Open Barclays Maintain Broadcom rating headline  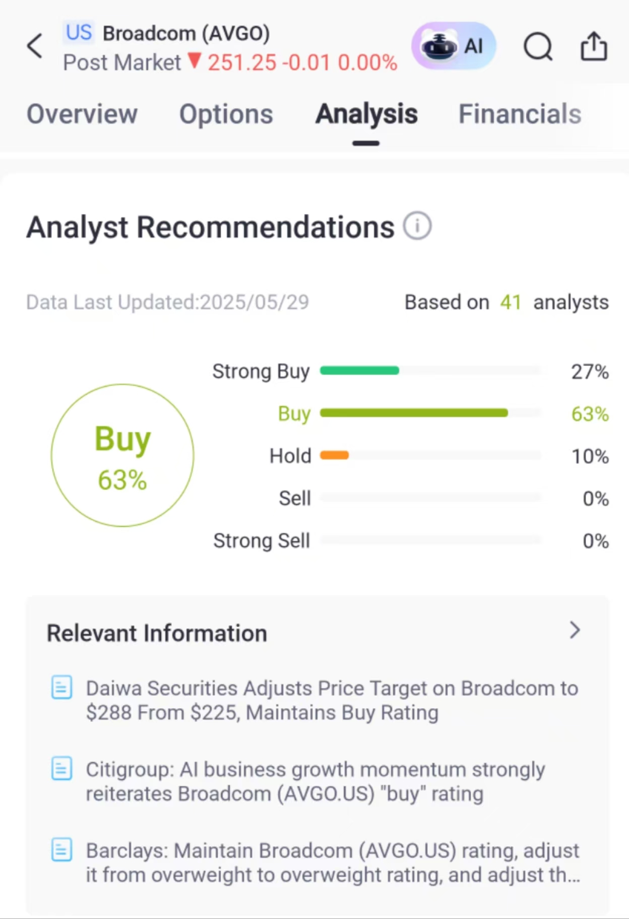[333, 863]
